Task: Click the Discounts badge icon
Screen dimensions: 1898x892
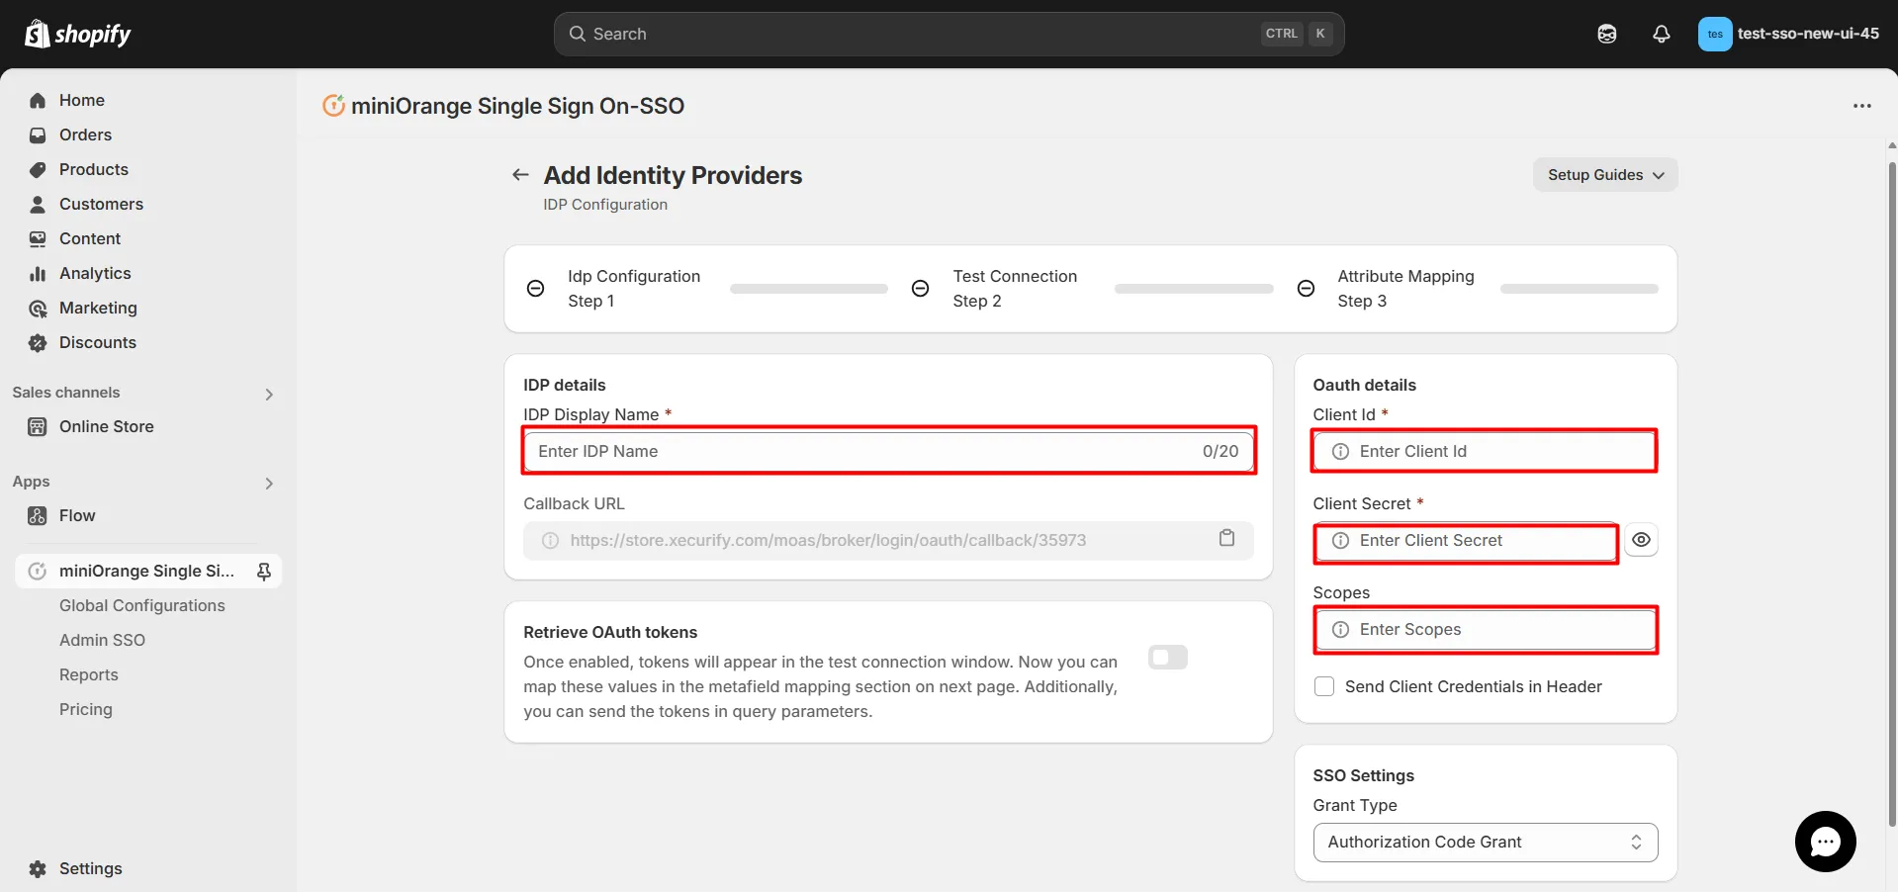Action: (x=38, y=342)
